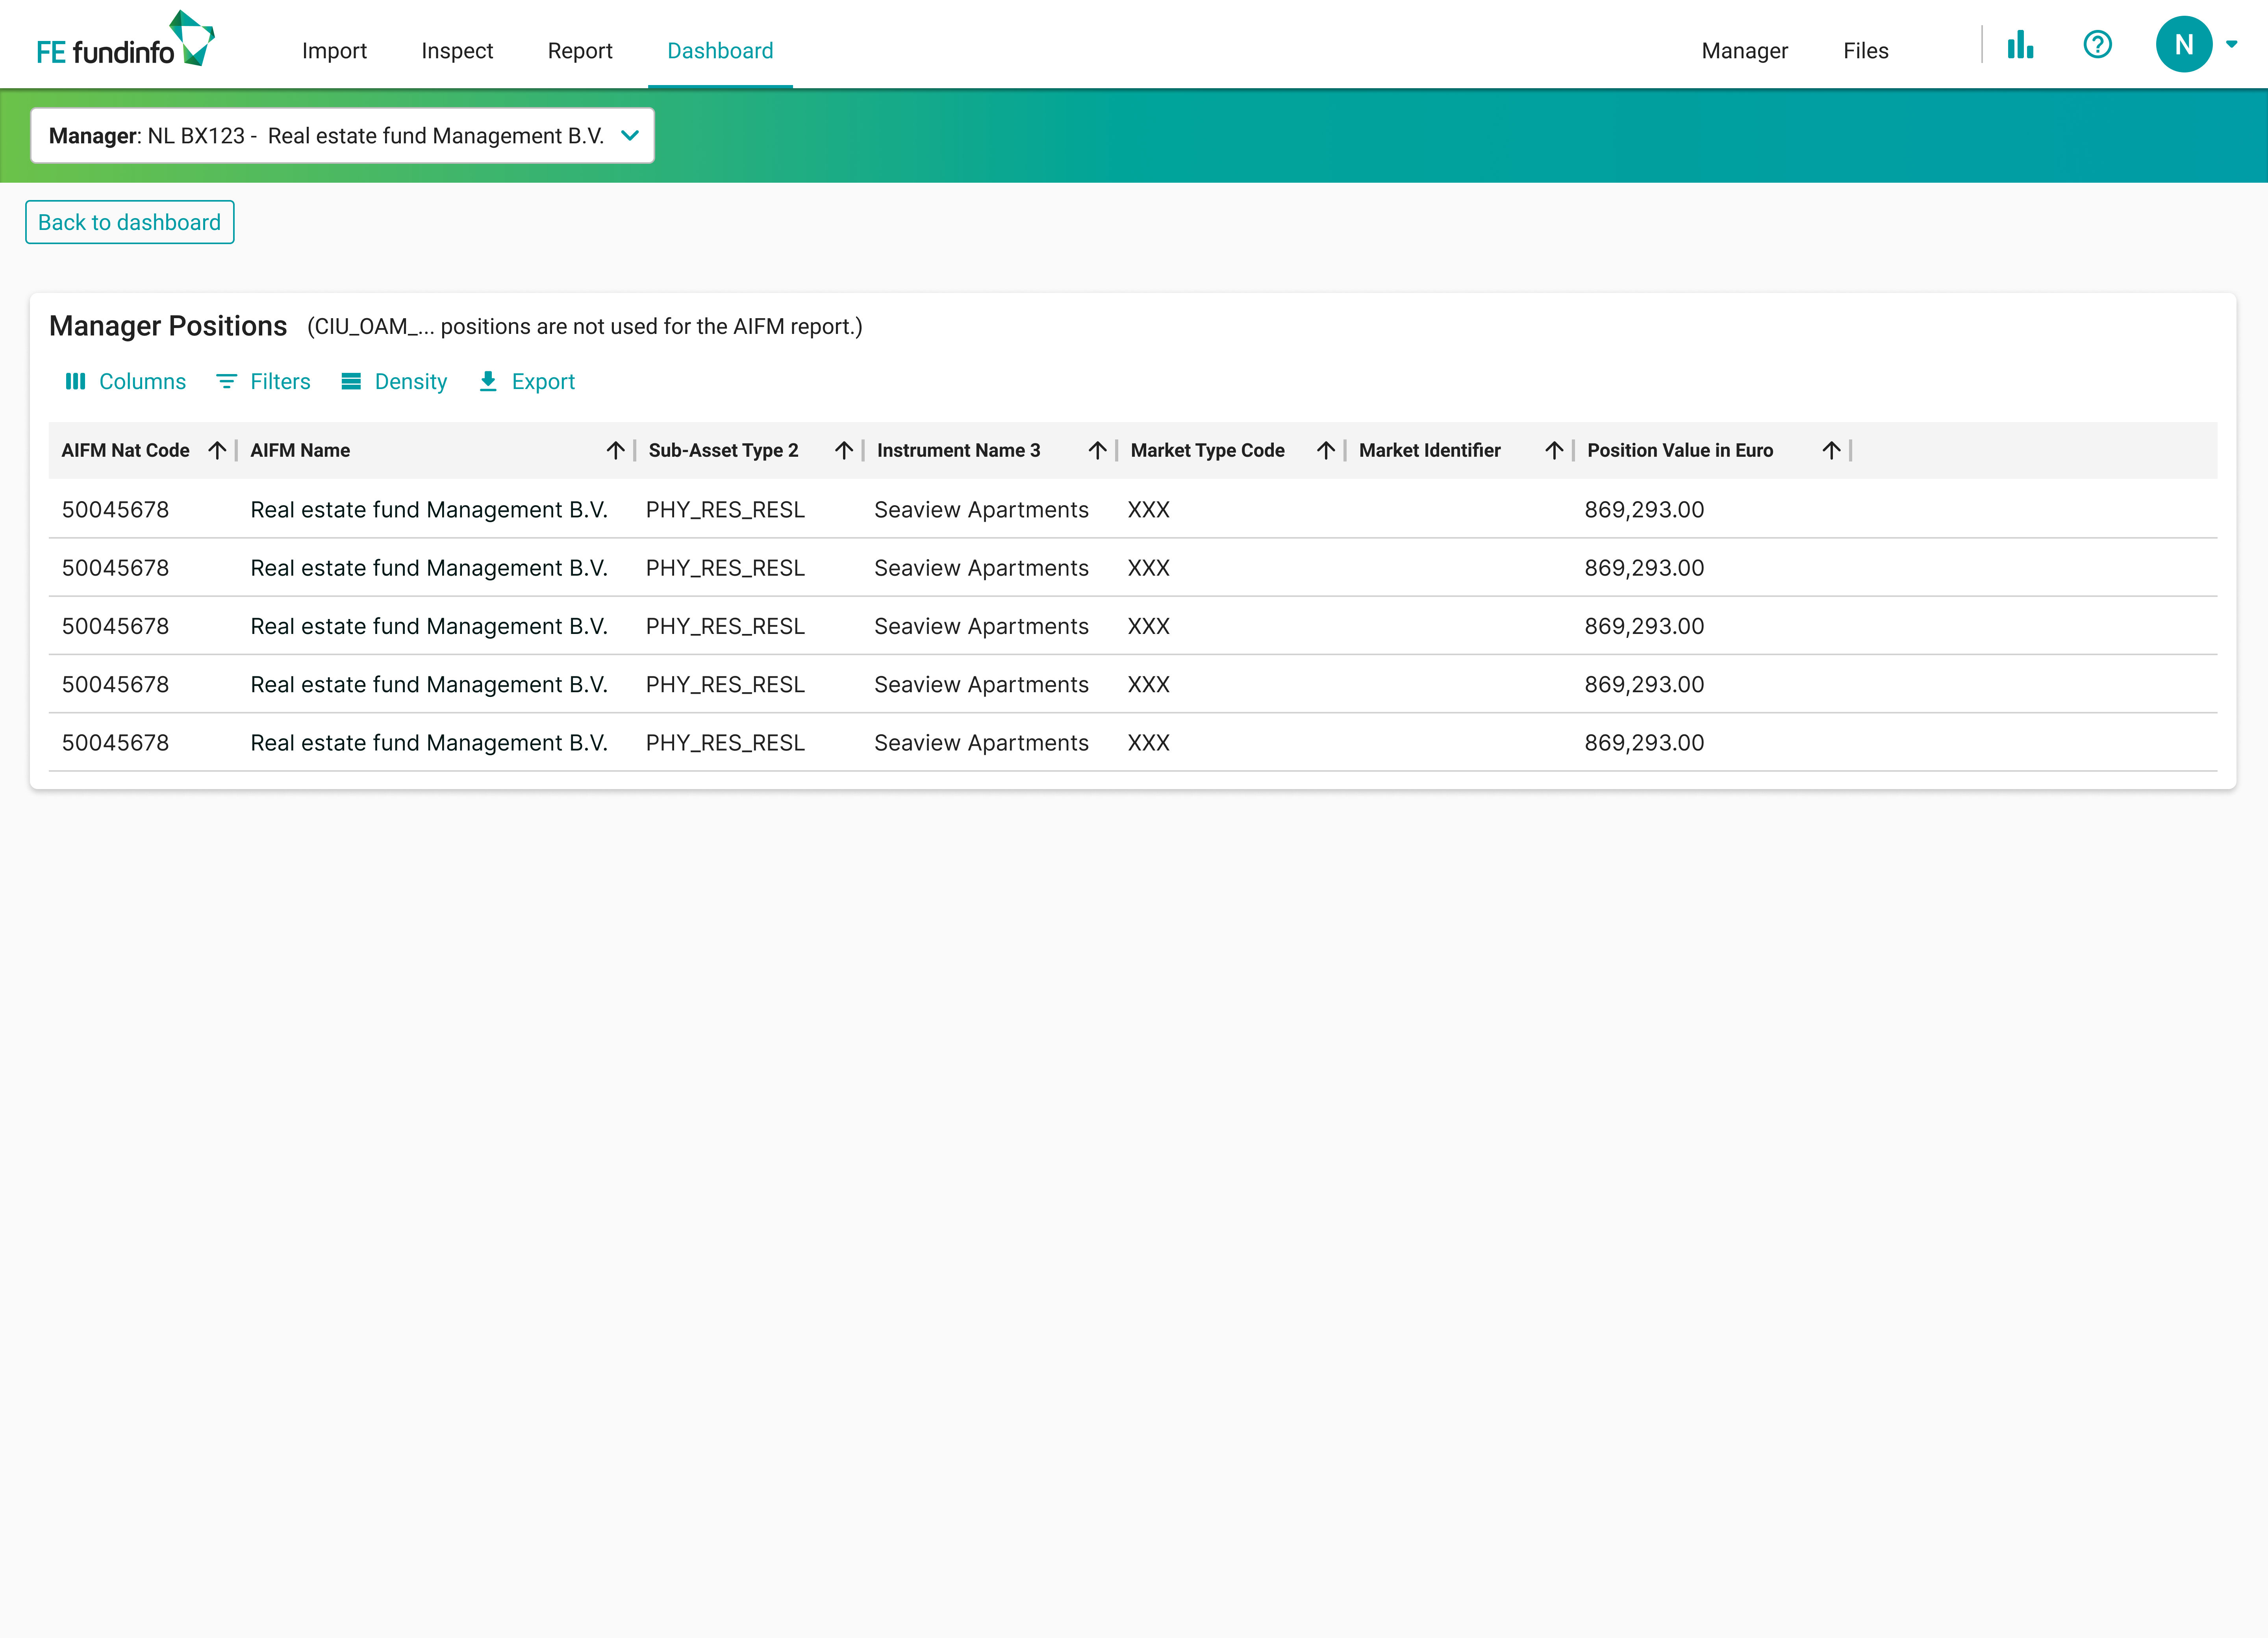
Task: Click the Manager Positions heading
Action: [x=168, y=327]
